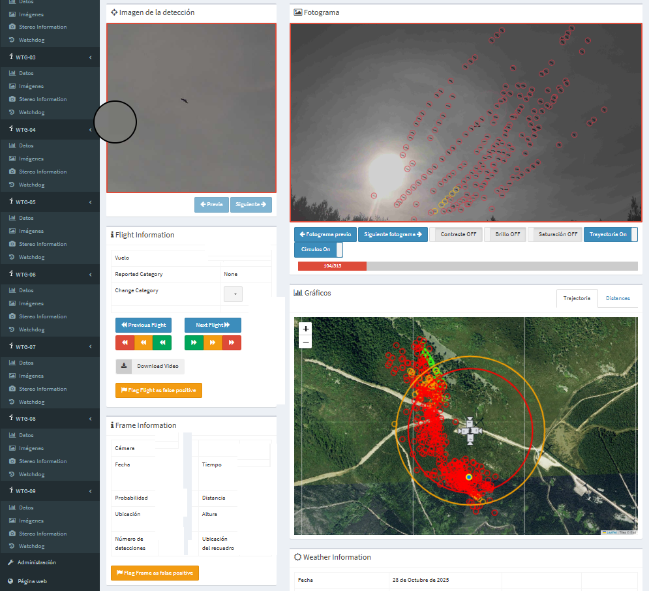Click the Download Video icon
The image size is (649, 591).
(124, 366)
